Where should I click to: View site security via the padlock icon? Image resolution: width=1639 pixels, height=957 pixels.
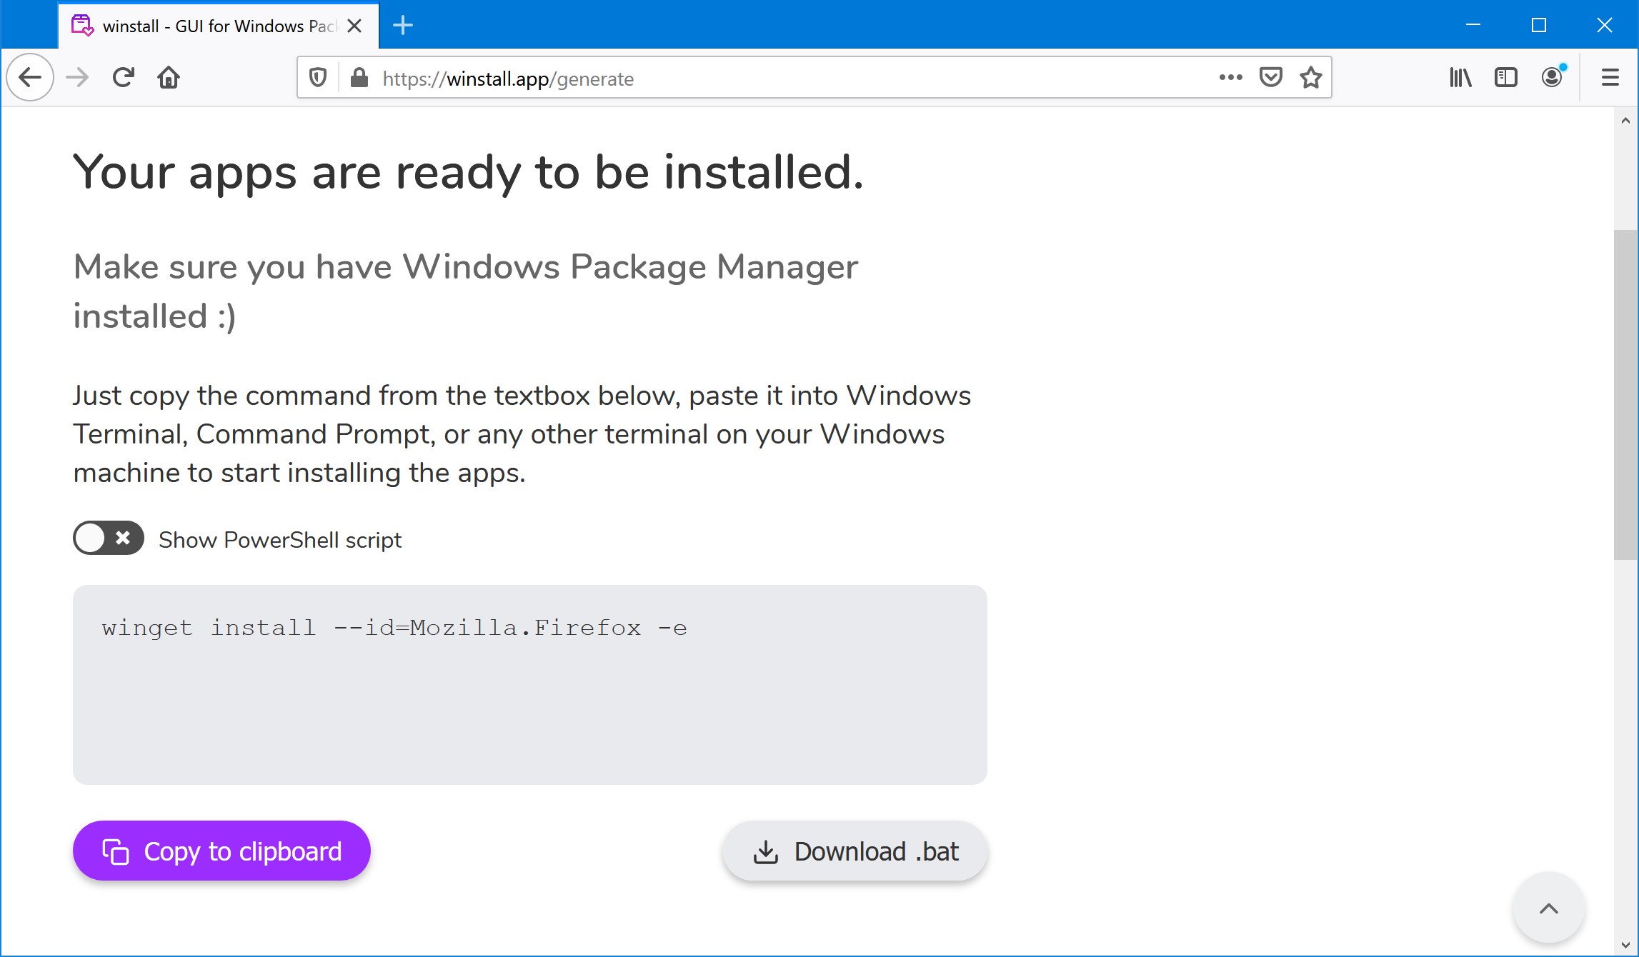[359, 77]
